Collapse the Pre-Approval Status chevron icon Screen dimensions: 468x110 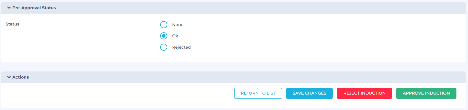coord(9,8)
